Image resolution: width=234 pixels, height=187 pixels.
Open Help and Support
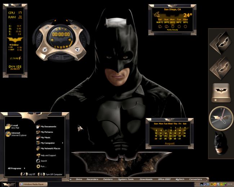click(46, 155)
